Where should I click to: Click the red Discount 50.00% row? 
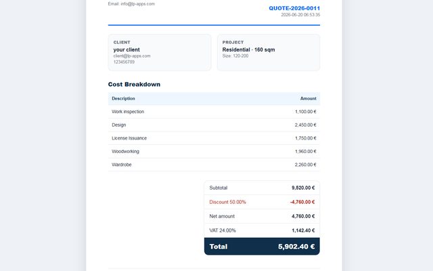(x=262, y=202)
